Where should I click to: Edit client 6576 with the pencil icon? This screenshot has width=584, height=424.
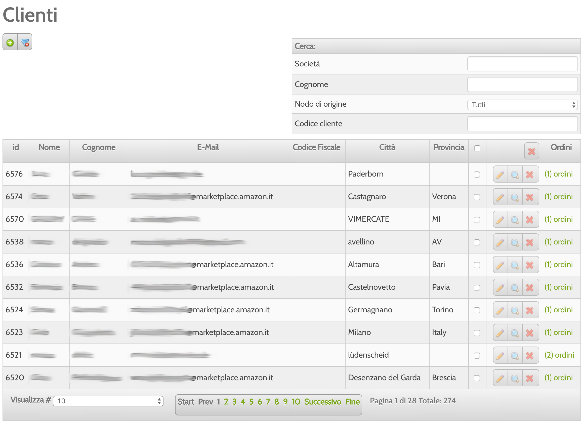pyautogui.click(x=500, y=174)
